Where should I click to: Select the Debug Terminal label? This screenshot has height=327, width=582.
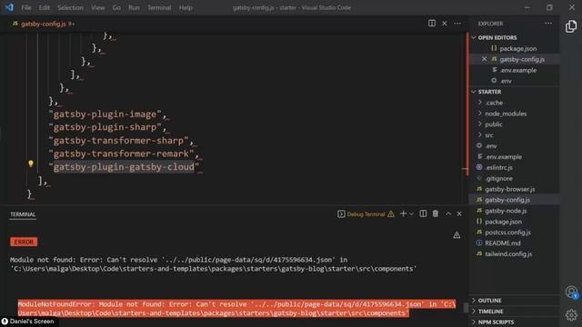tap(366, 214)
